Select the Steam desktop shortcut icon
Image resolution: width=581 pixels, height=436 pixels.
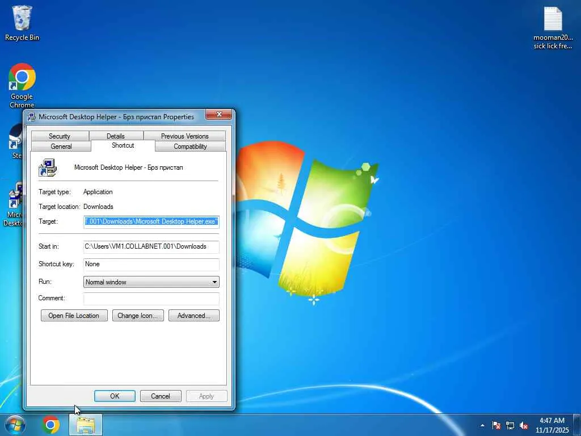[x=16, y=141]
